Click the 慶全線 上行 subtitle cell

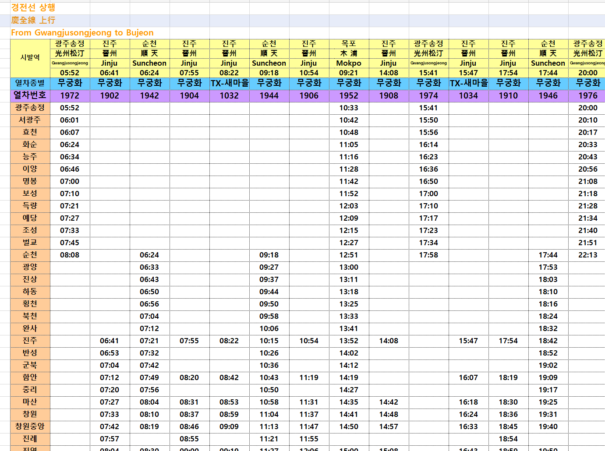[33, 20]
